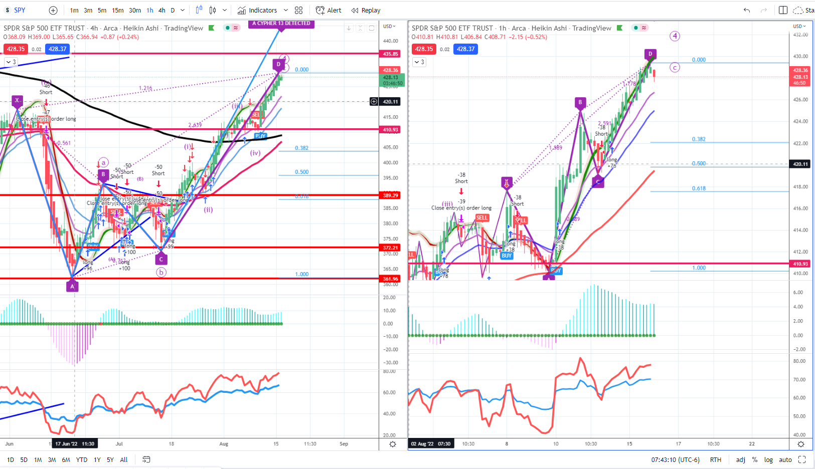
Task: Set date range to YTD
Action: (x=82, y=459)
